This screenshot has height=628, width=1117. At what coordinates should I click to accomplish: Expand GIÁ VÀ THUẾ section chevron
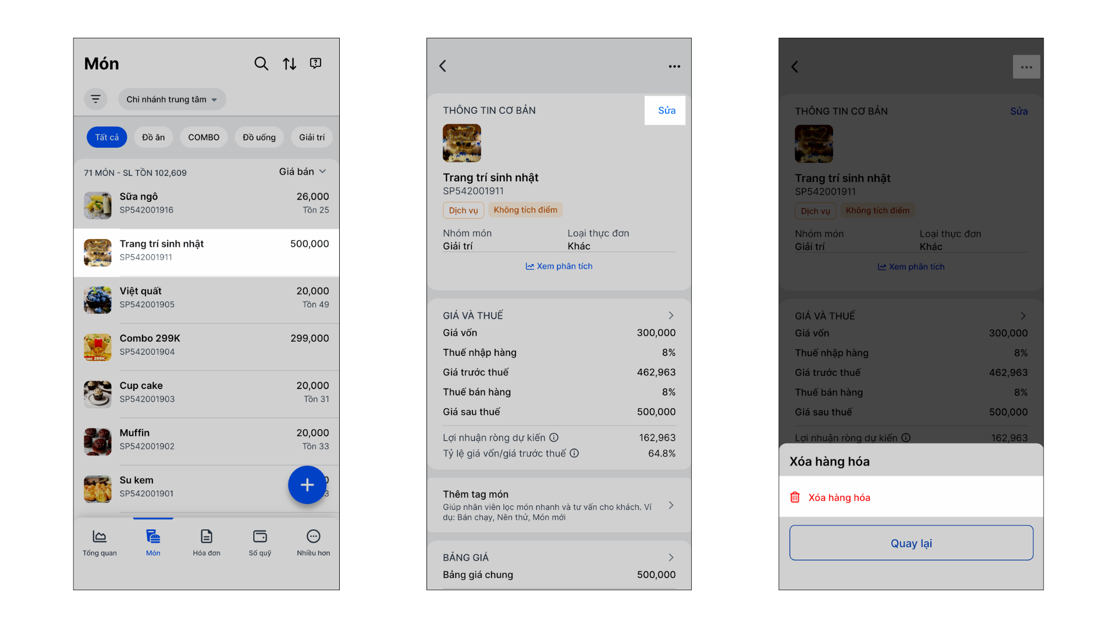(671, 315)
